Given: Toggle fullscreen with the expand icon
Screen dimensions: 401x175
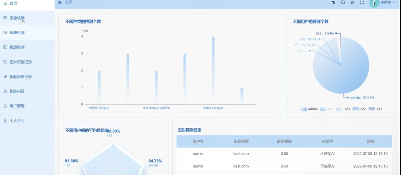Looking at the screenshot, I should coord(362,3).
